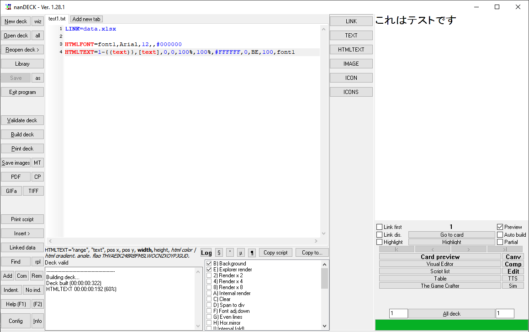Insert IMAGE directive button
The image size is (529, 332).
tap(351, 64)
